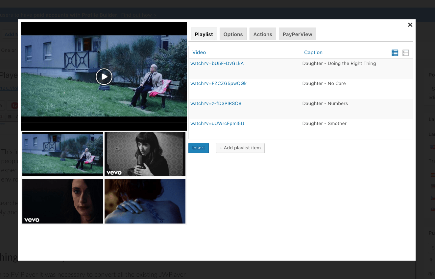Select video watch?v=z-fD3PIRSO8
Image resolution: width=435 pixels, height=279 pixels.
pos(216,103)
